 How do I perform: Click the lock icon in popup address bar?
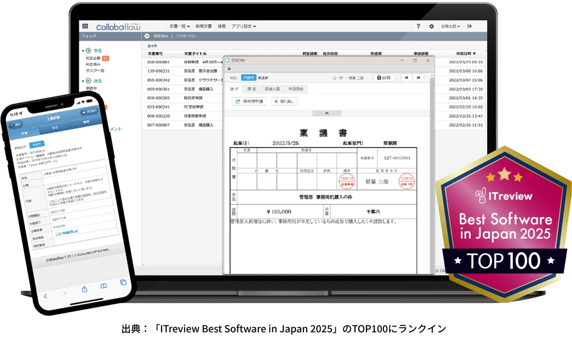pyautogui.click(x=229, y=68)
